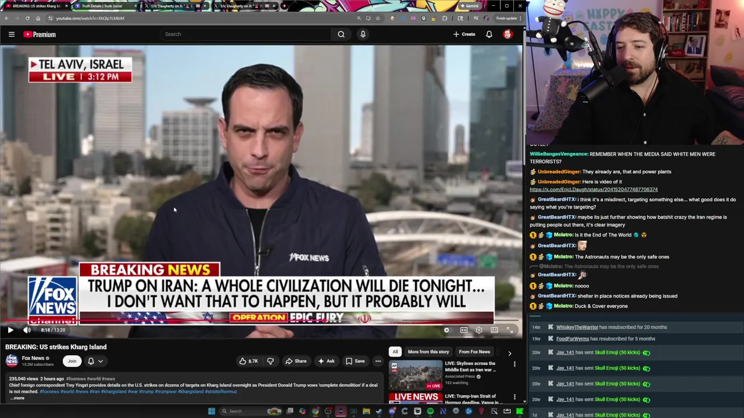Open the browser extensions puzzle icon
This screenshot has width=744, height=418.
(x=445, y=18)
